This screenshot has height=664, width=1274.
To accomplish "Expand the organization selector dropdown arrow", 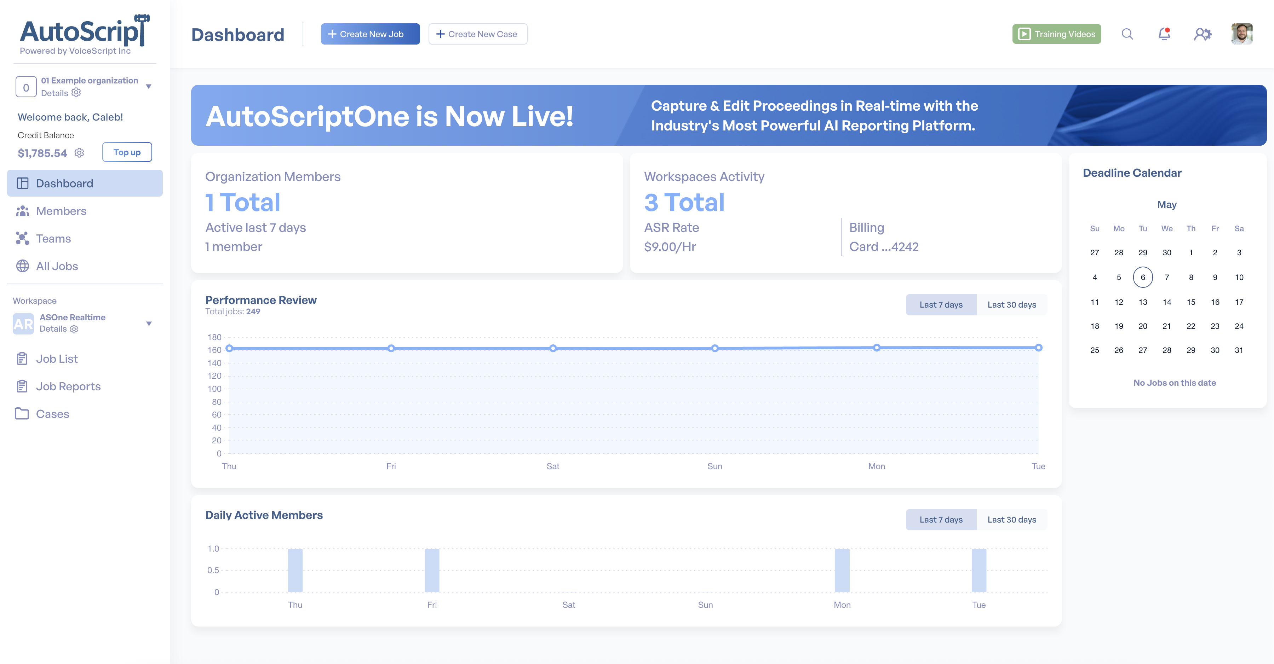I will (148, 87).
